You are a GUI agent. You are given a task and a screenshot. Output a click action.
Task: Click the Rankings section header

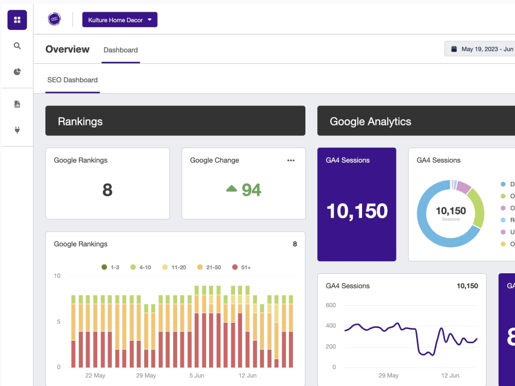point(176,121)
